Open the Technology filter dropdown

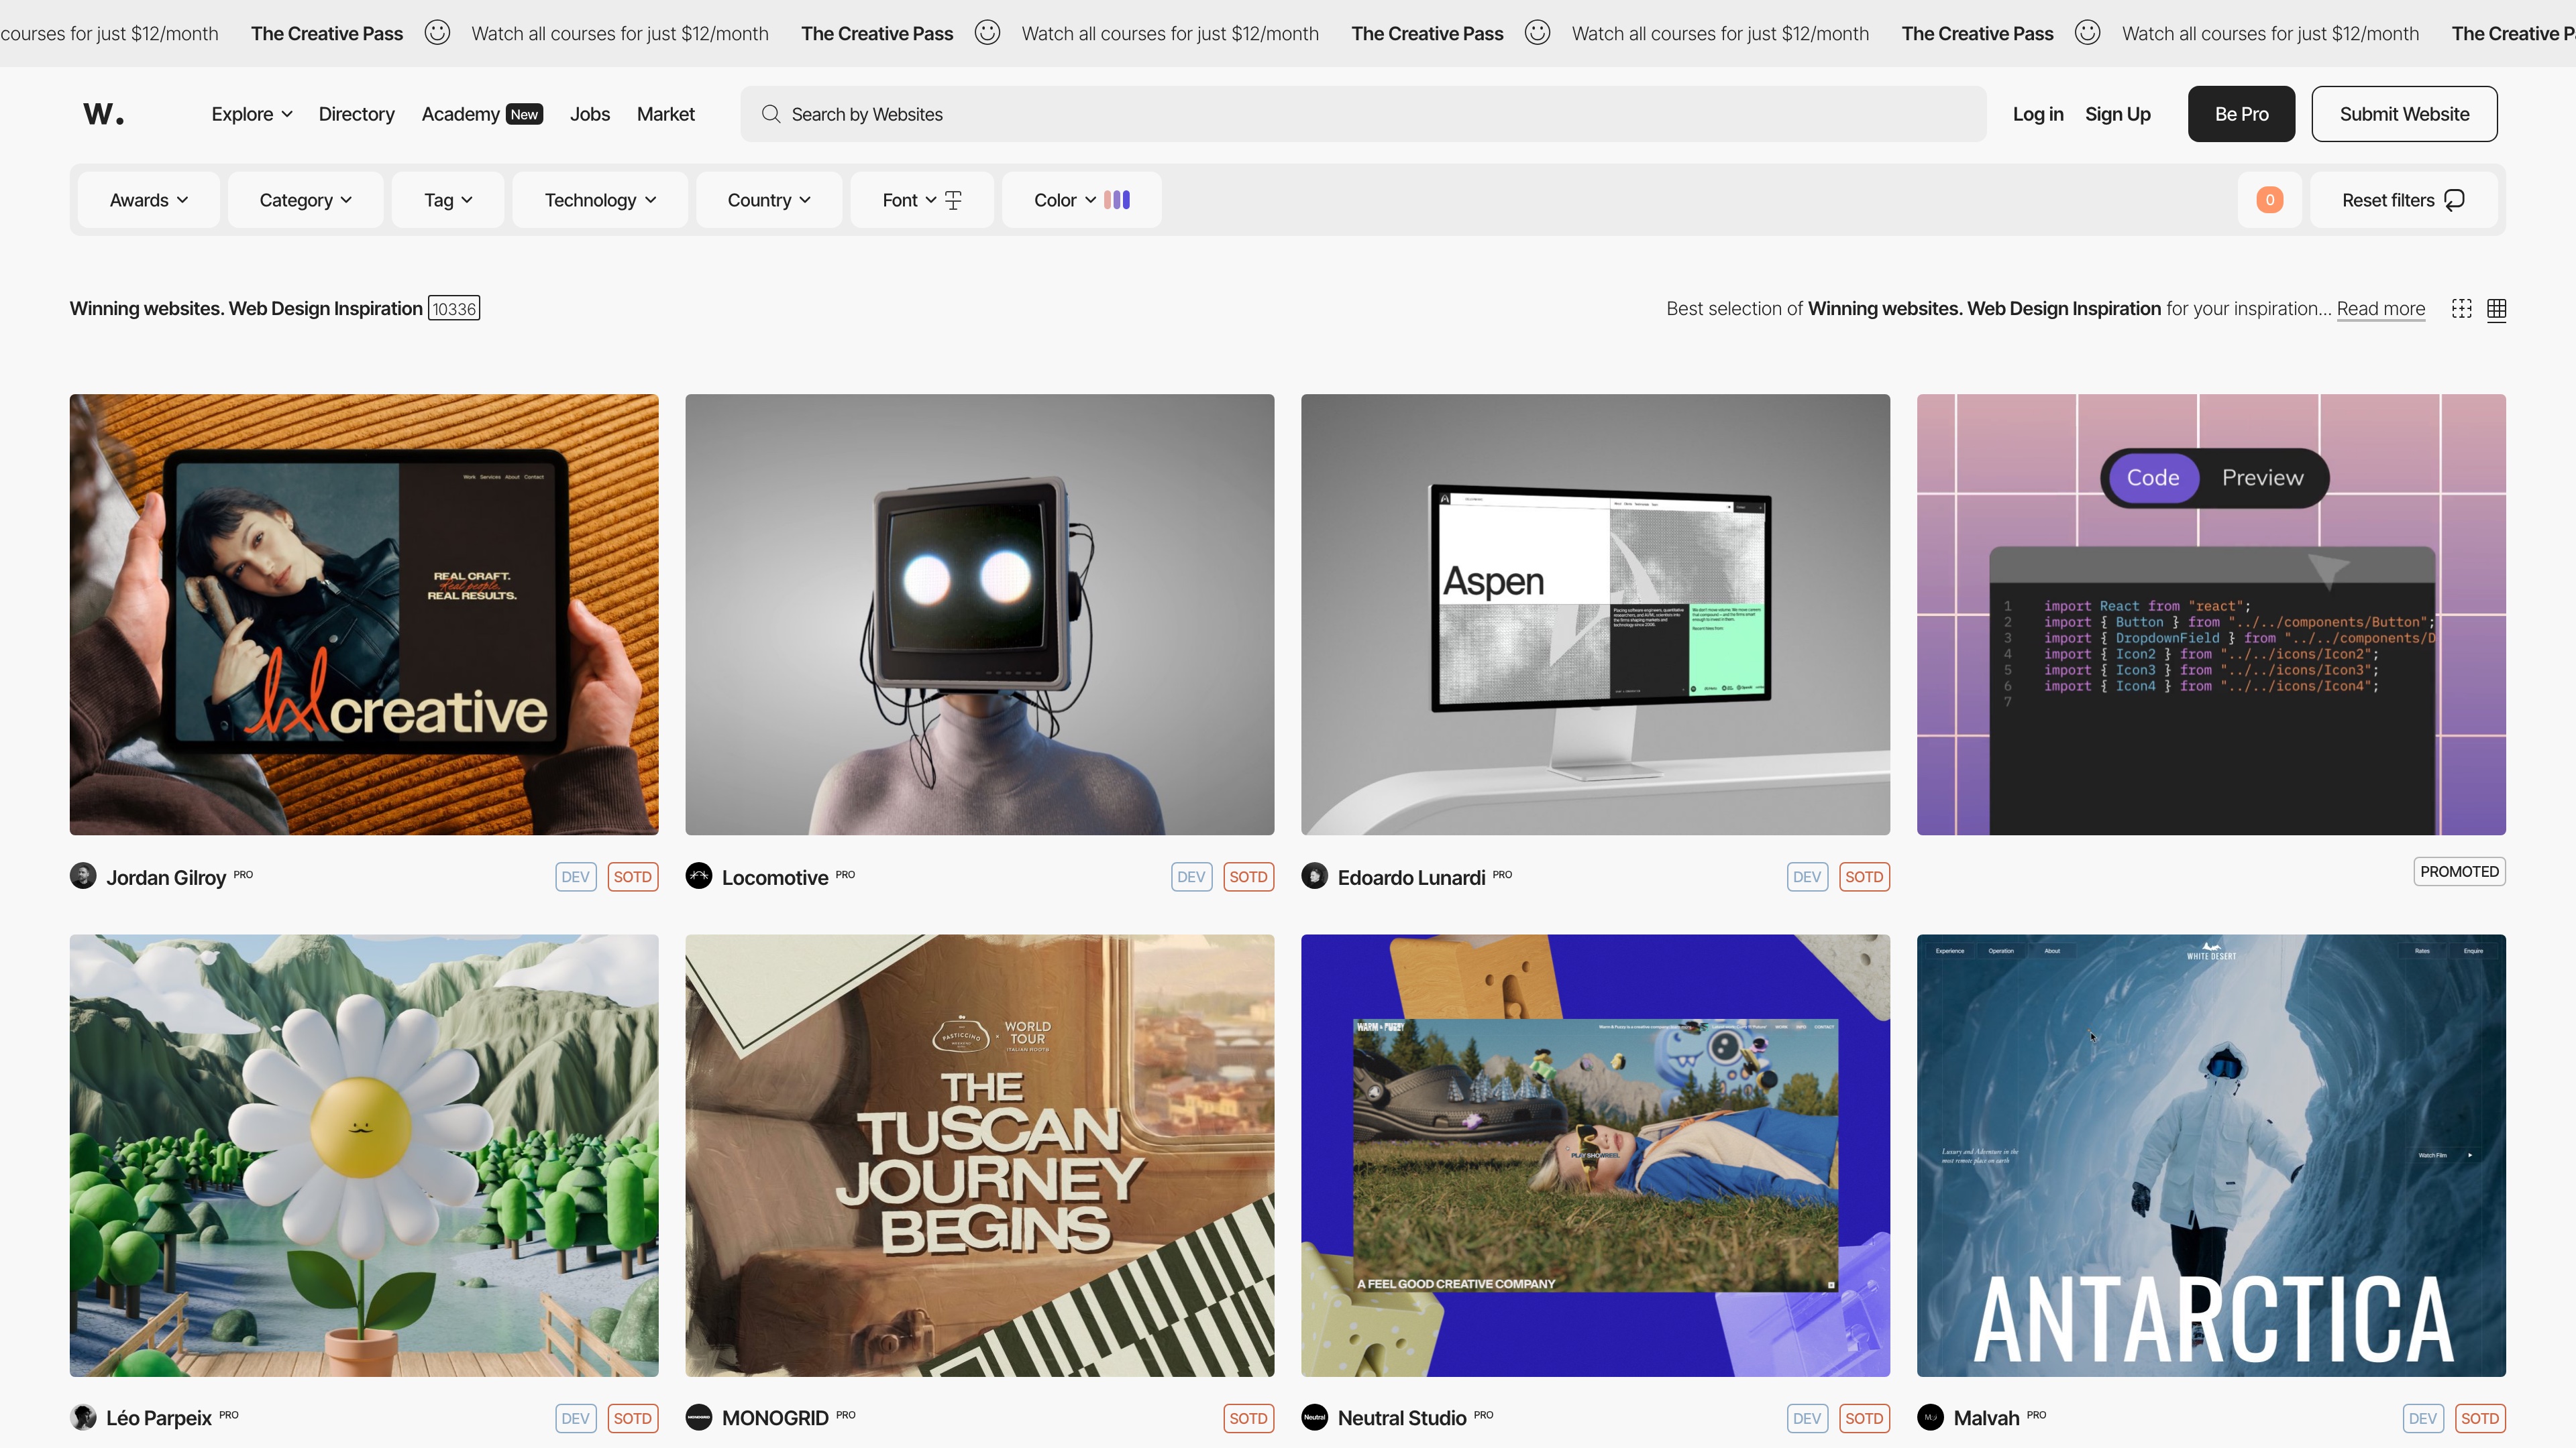(600, 200)
